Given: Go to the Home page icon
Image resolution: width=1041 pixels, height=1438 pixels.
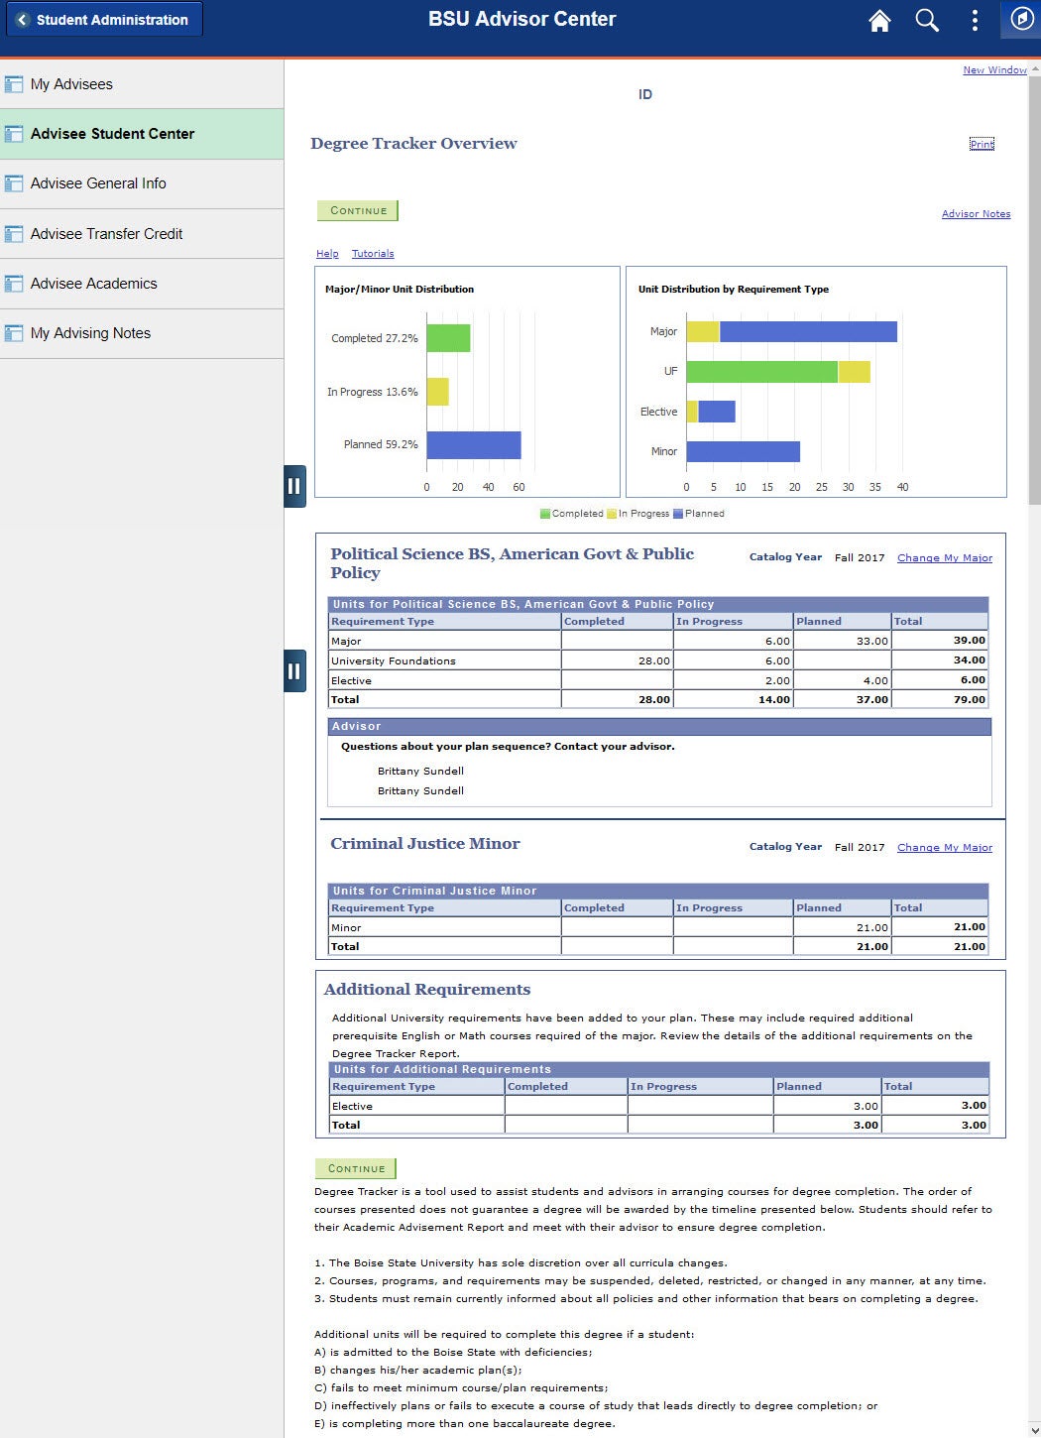Looking at the screenshot, I should click(879, 20).
